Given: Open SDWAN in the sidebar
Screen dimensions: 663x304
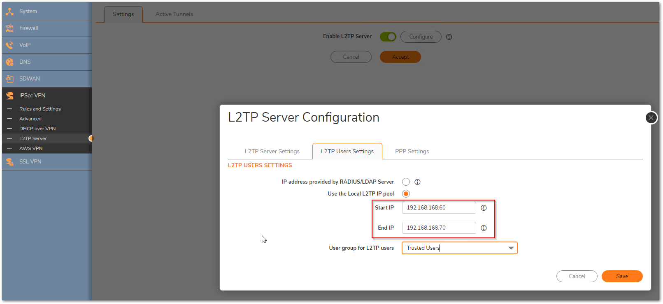Looking at the screenshot, I should tap(47, 79).
